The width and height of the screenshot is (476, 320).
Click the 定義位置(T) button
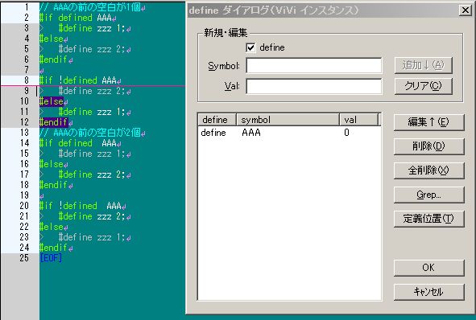tap(428, 219)
